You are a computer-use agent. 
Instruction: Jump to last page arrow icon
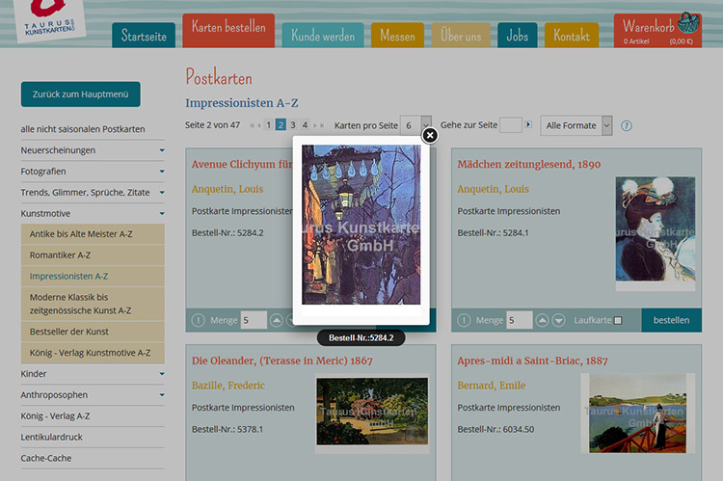click(322, 125)
